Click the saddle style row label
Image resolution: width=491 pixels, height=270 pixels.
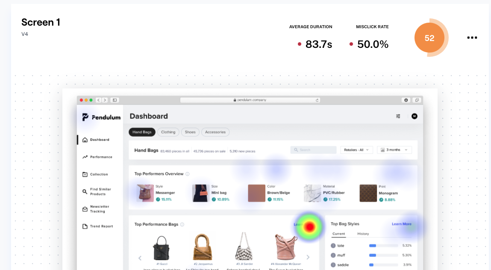point(343,265)
